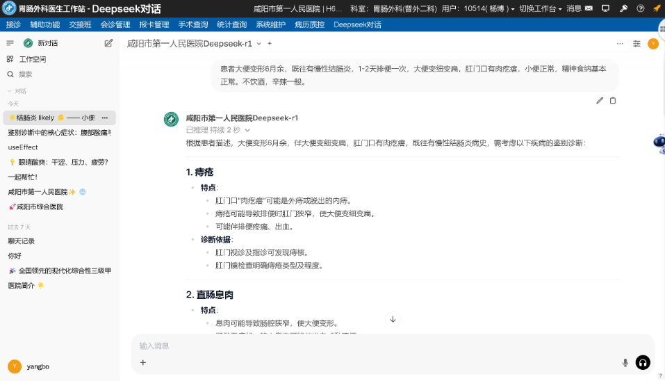Viewport: 665px width, 381px height.
Task: Open the 鉴别诊断中的核心症状 conversation
Action: pos(59,132)
